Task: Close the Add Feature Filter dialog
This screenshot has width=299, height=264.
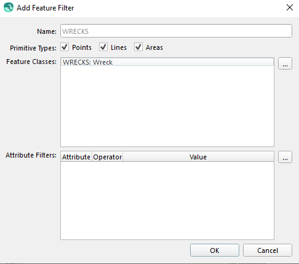Action: tap(290, 7)
